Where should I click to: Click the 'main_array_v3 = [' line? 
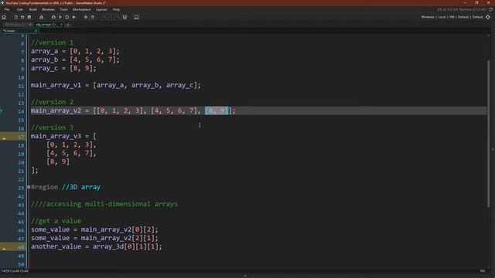click(63, 136)
